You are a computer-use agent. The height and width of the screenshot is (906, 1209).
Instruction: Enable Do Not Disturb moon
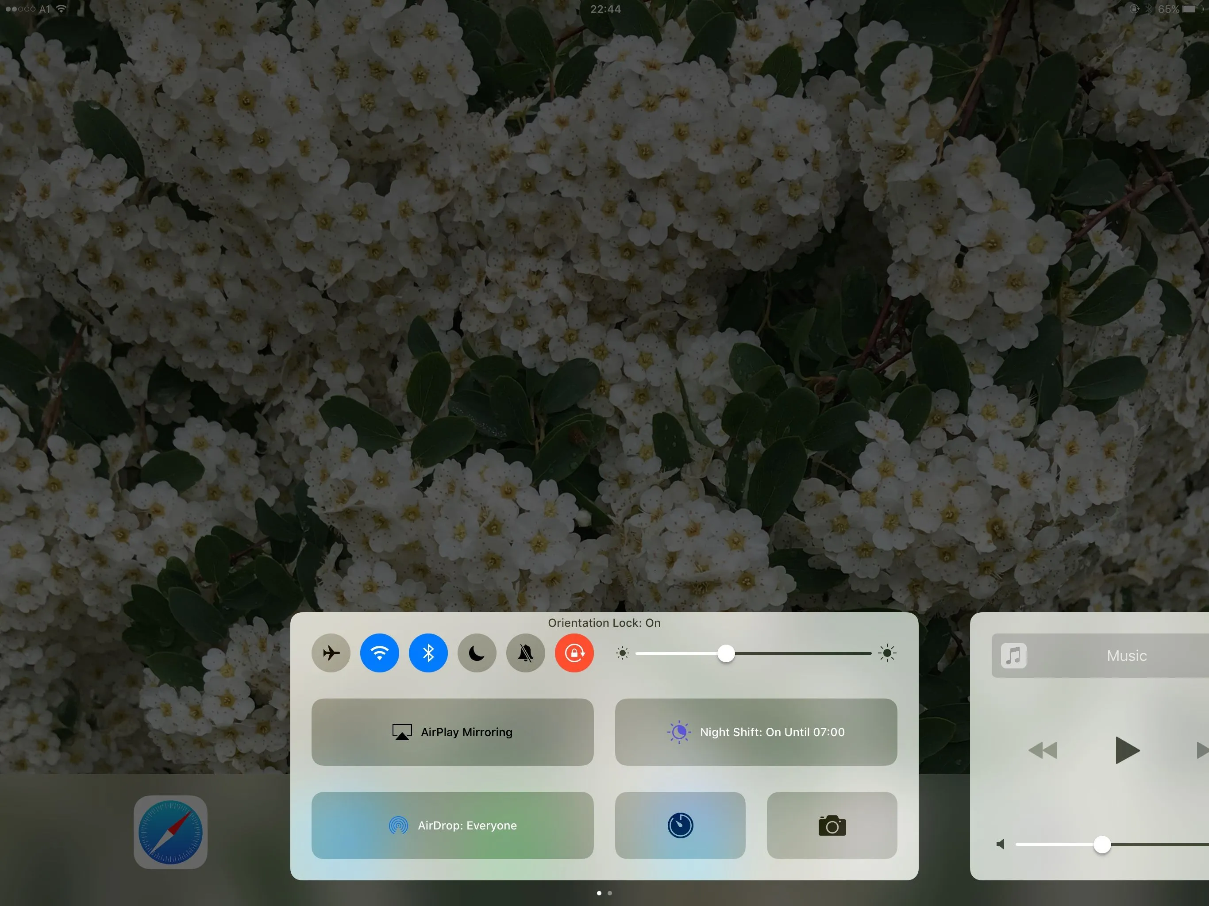pyautogui.click(x=477, y=653)
